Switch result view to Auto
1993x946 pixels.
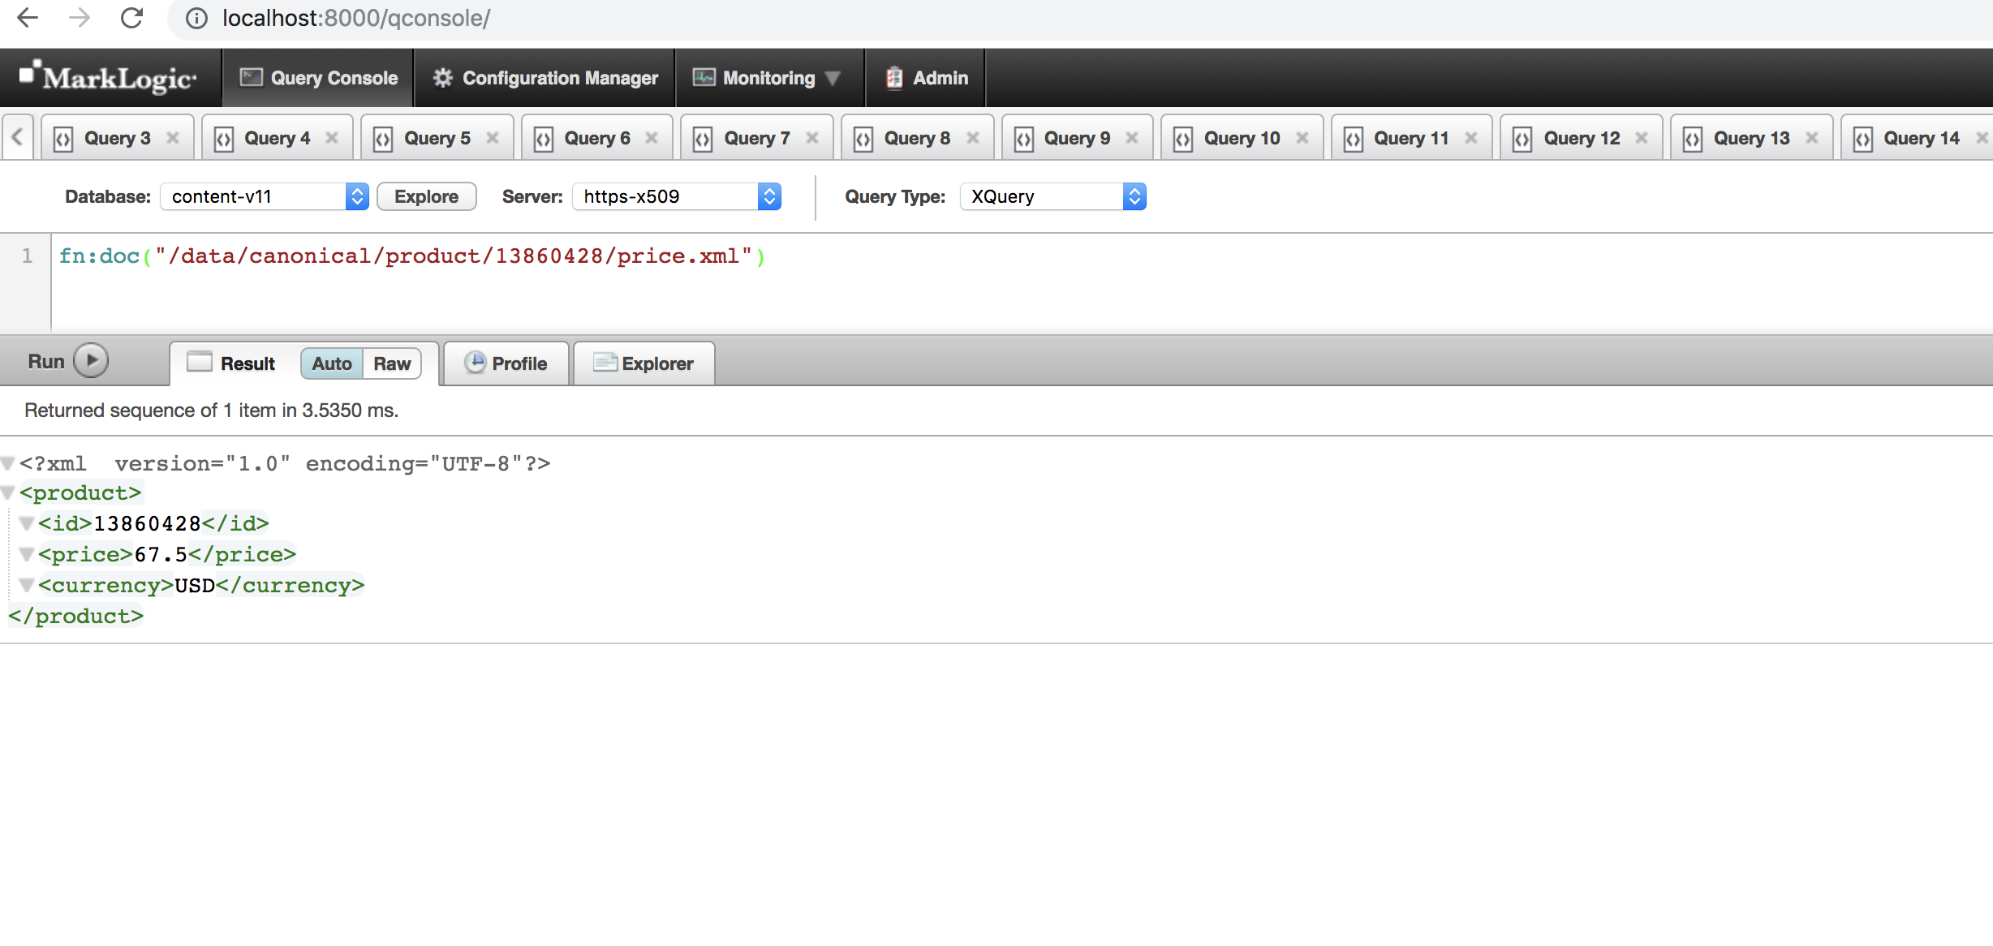click(332, 363)
